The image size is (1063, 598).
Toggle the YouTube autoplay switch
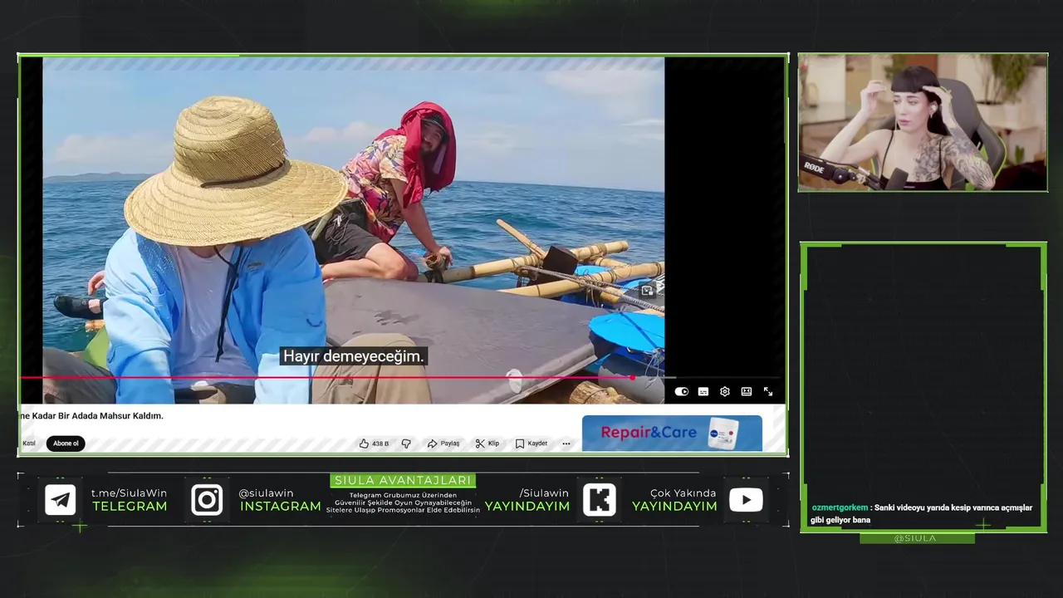(681, 392)
